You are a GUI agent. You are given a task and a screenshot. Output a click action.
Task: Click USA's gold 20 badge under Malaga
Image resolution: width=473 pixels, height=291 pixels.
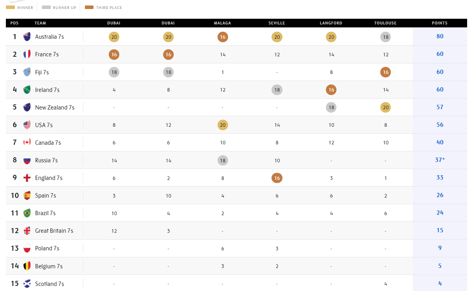(223, 125)
